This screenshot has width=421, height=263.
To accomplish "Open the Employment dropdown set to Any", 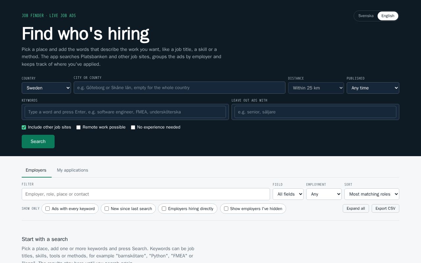I will (x=324, y=194).
